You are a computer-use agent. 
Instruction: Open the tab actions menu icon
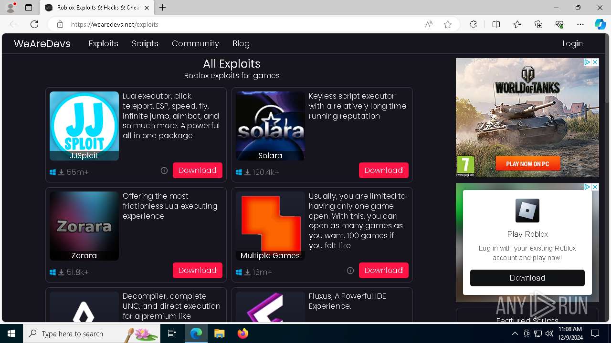click(29, 8)
